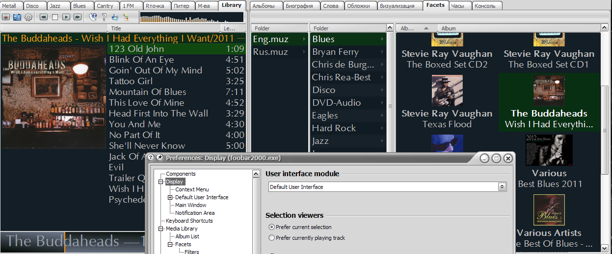The width and height of the screenshot is (612, 254).
Task: Click the blue panel toolbar icon
Action: [x=17, y=17]
